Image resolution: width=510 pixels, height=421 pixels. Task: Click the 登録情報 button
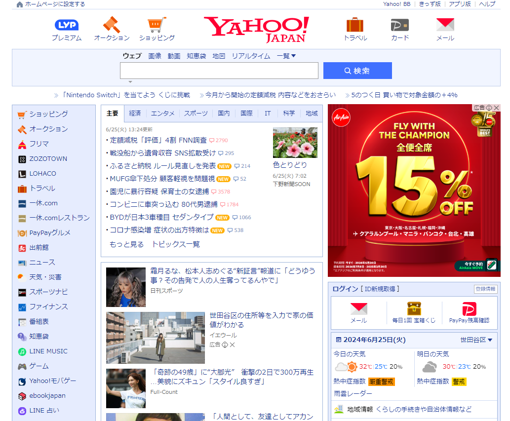486,289
